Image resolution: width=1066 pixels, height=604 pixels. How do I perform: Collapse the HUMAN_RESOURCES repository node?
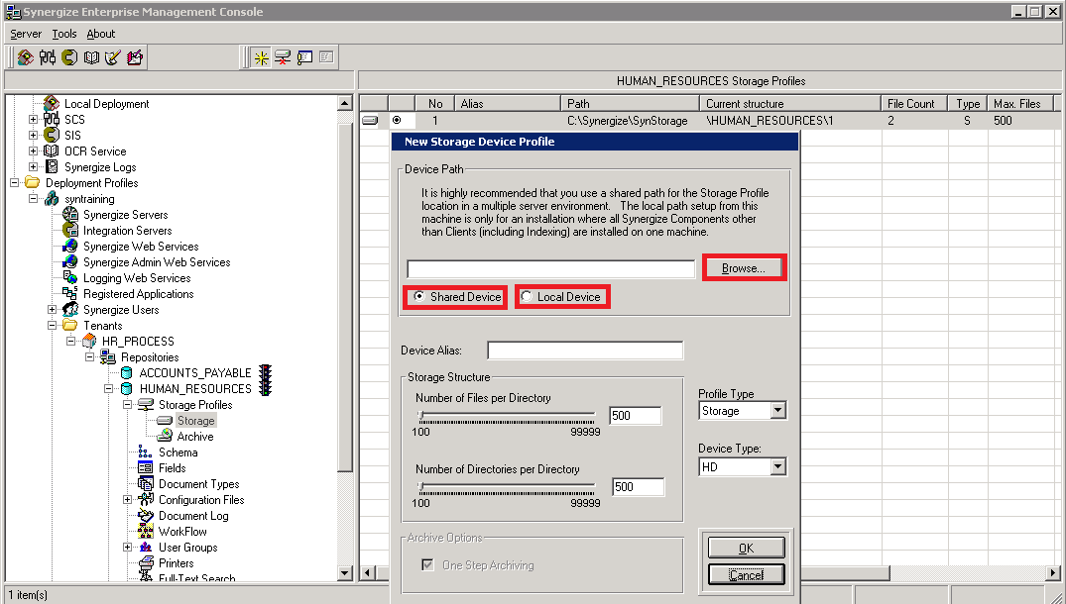(x=108, y=389)
